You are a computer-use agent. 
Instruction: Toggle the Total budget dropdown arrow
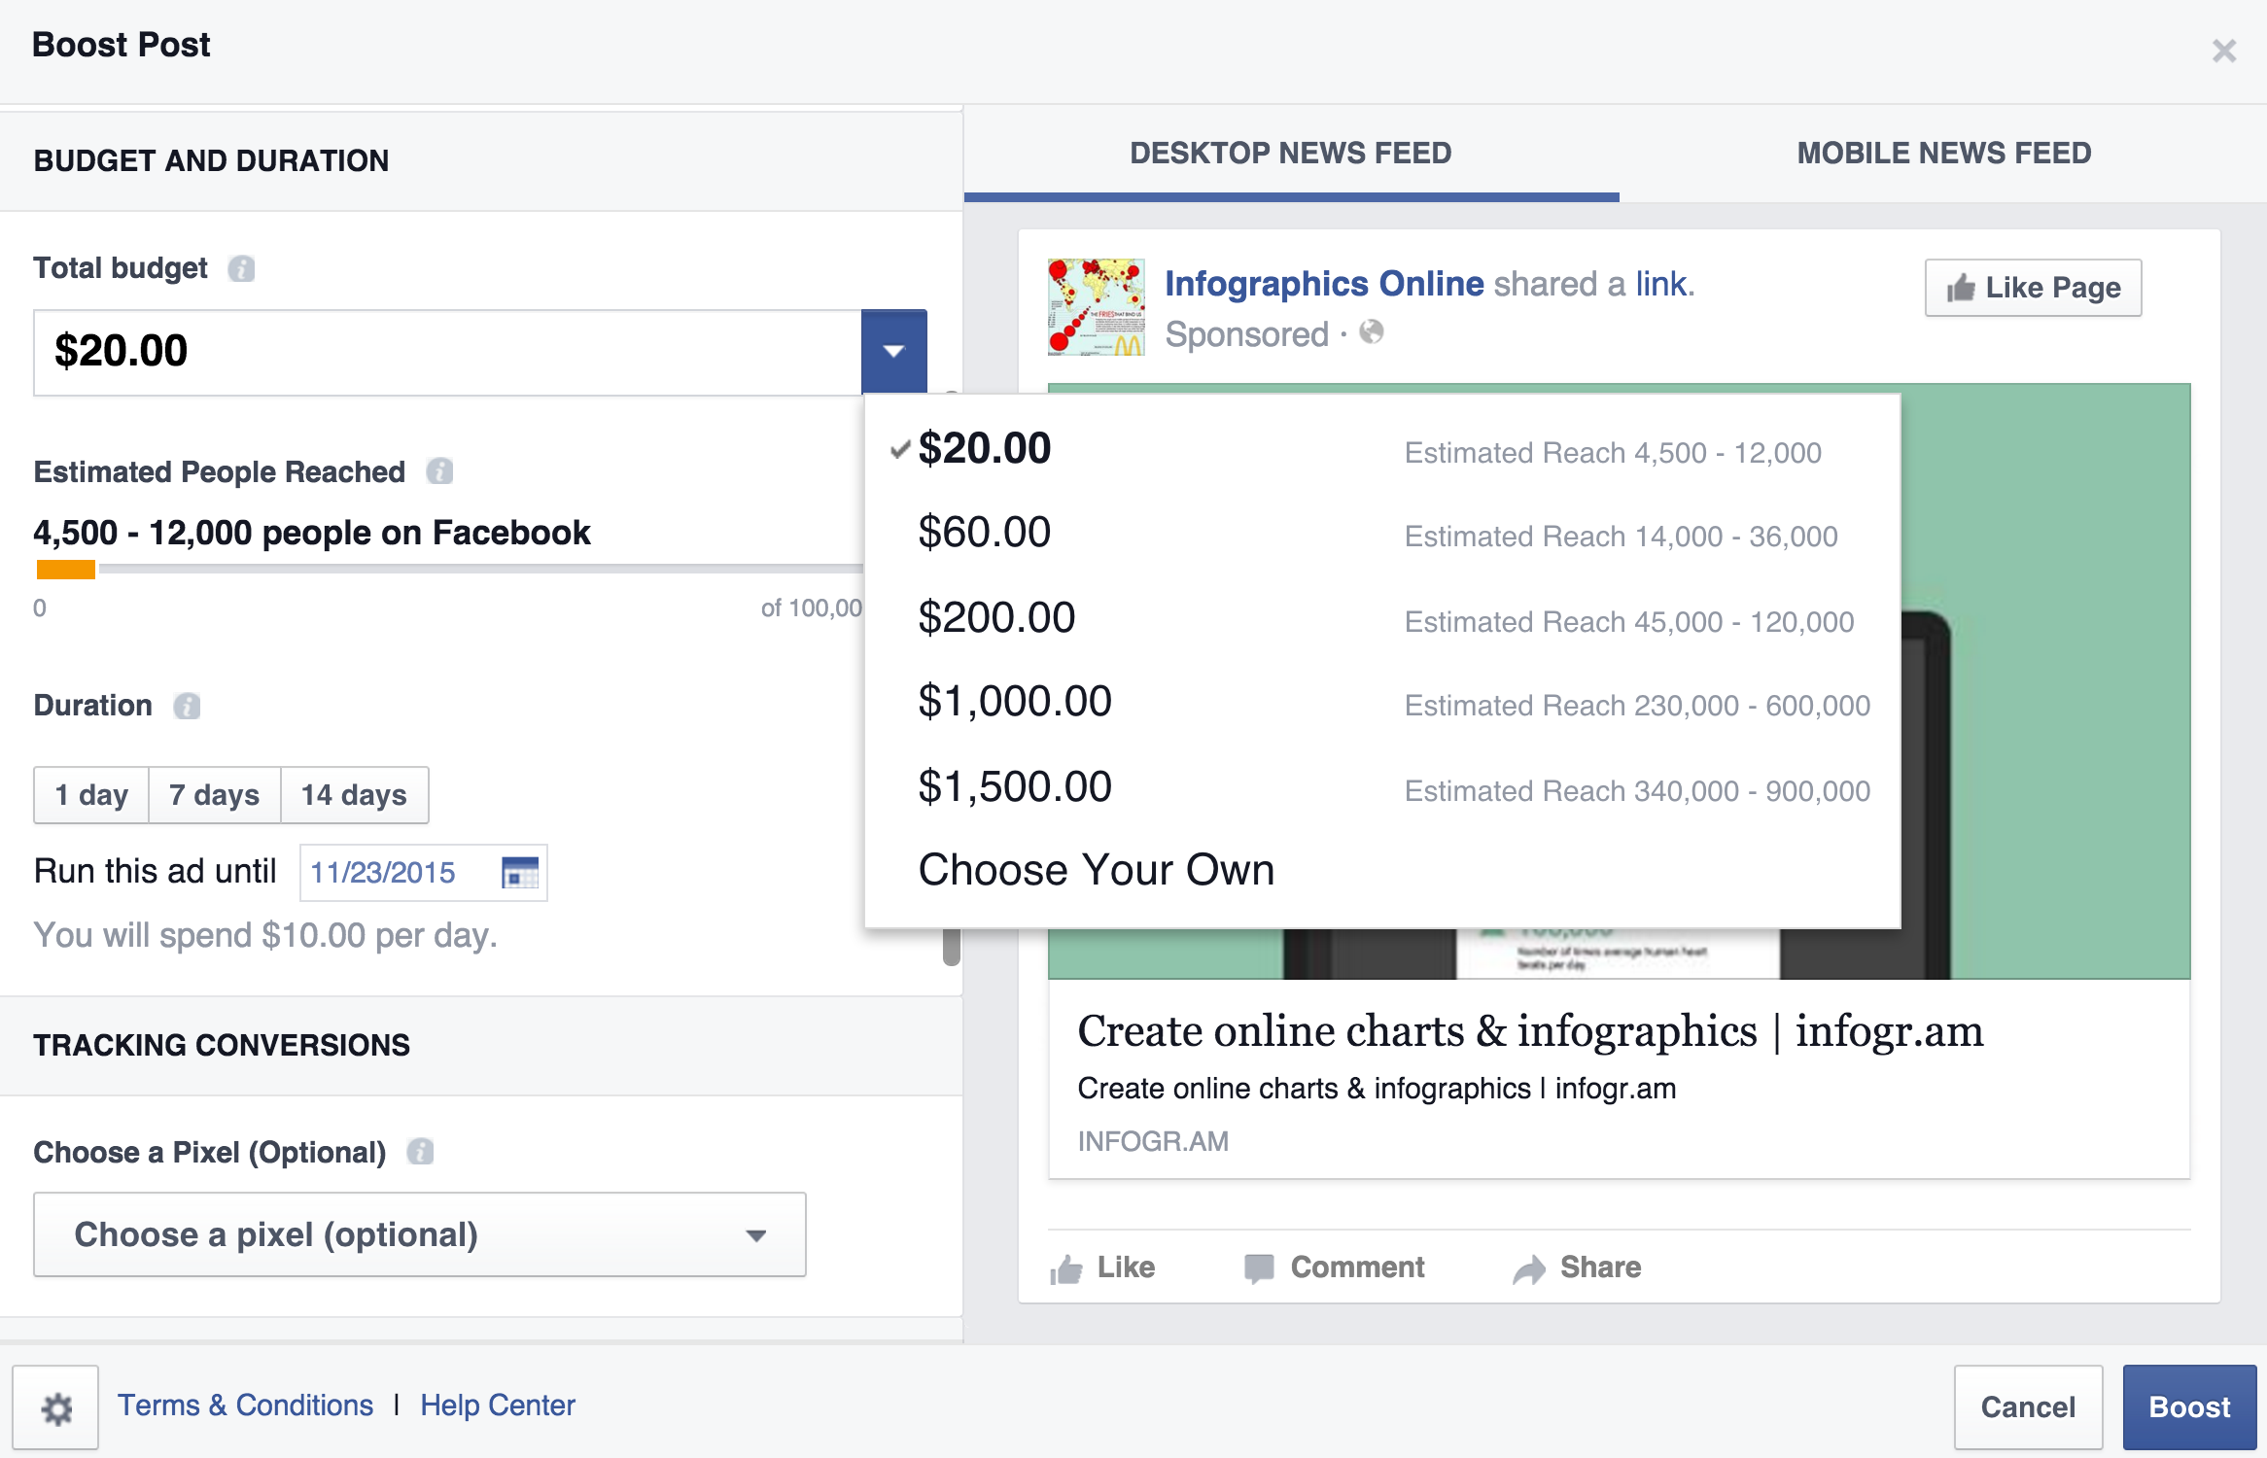coord(894,351)
